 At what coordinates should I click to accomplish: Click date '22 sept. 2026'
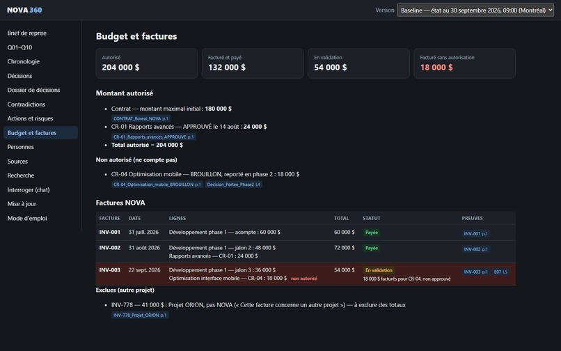pyautogui.click(x=145, y=270)
